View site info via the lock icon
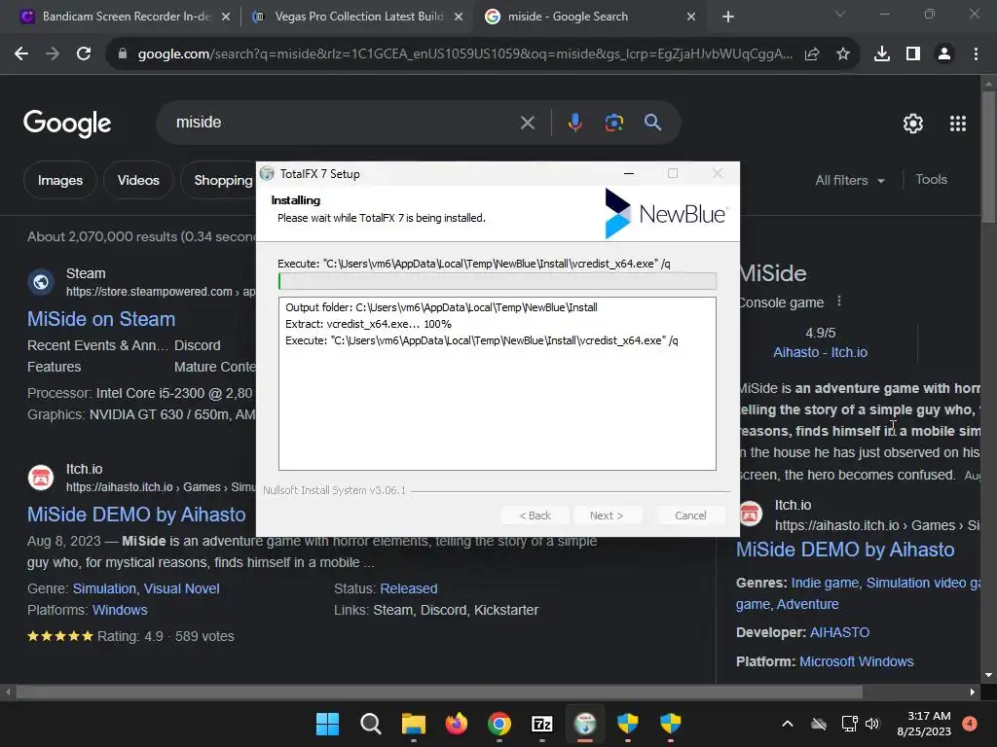 (123, 54)
